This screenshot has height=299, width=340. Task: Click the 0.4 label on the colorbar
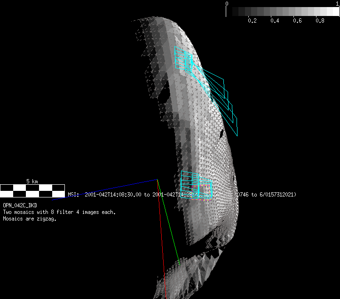coord(275,21)
